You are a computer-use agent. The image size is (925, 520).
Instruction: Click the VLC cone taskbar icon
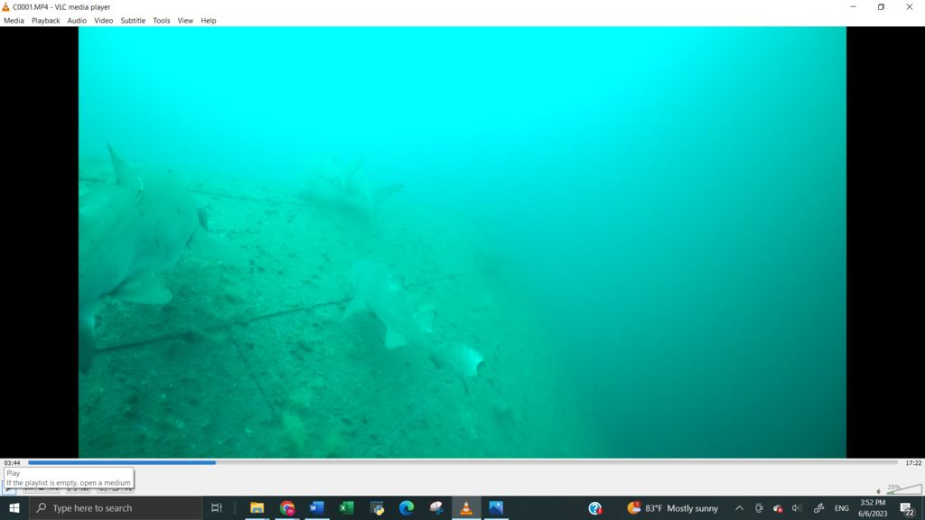[x=466, y=508]
